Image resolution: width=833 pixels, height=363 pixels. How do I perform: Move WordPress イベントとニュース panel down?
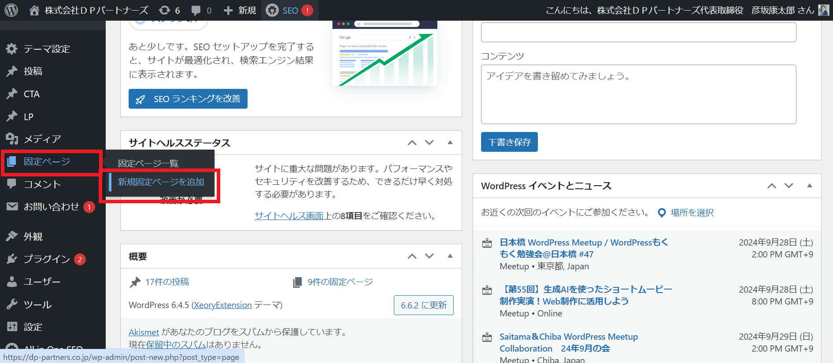(x=789, y=186)
